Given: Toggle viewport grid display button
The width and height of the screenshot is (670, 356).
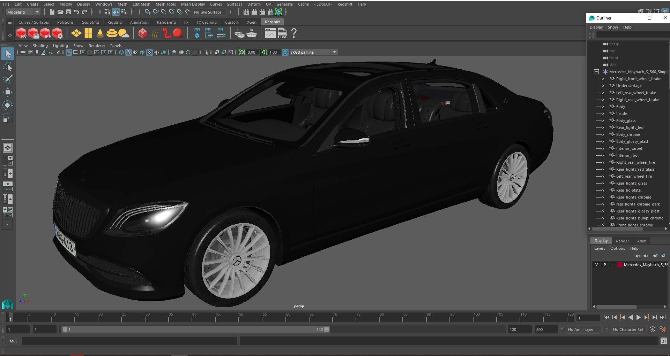Looking at the screenshot, I should [69, 52].
